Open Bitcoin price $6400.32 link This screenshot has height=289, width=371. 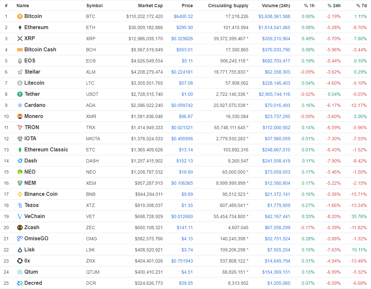(x=183, y=17)
